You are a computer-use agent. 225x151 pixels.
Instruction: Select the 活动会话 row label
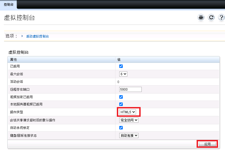(16, 82)
